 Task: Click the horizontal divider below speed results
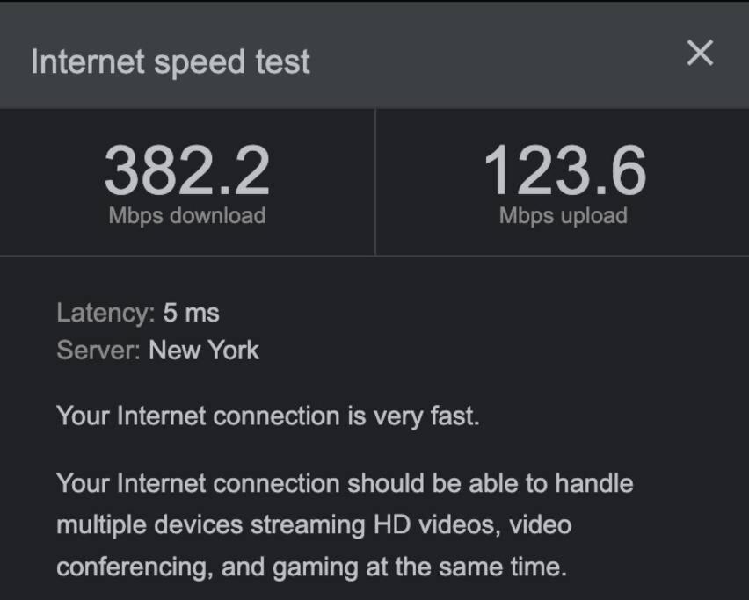(x=374, y=256)
